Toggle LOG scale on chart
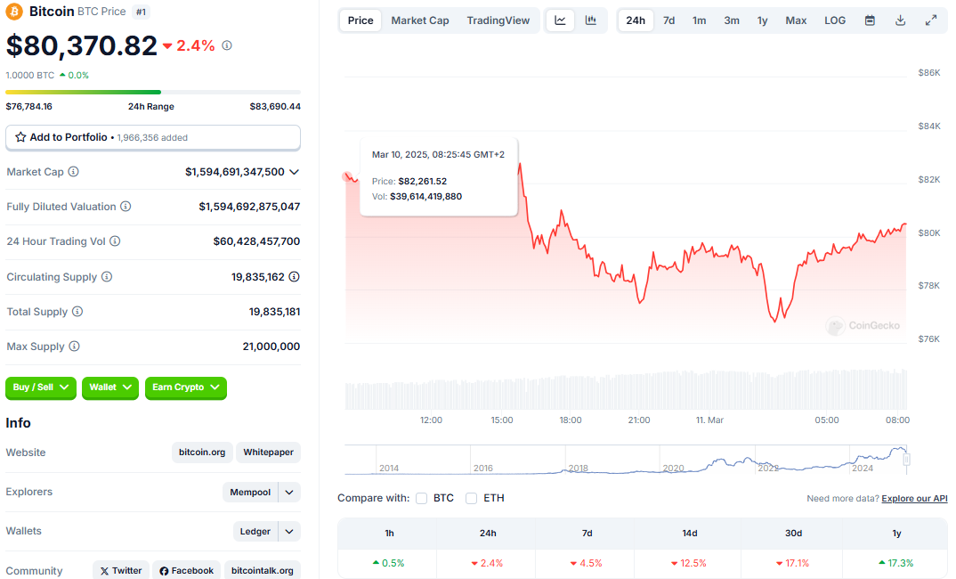Screen dimensions: 956x579 tap(835, 20)
